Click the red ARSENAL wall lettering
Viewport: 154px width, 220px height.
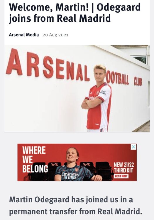point(48,66)
